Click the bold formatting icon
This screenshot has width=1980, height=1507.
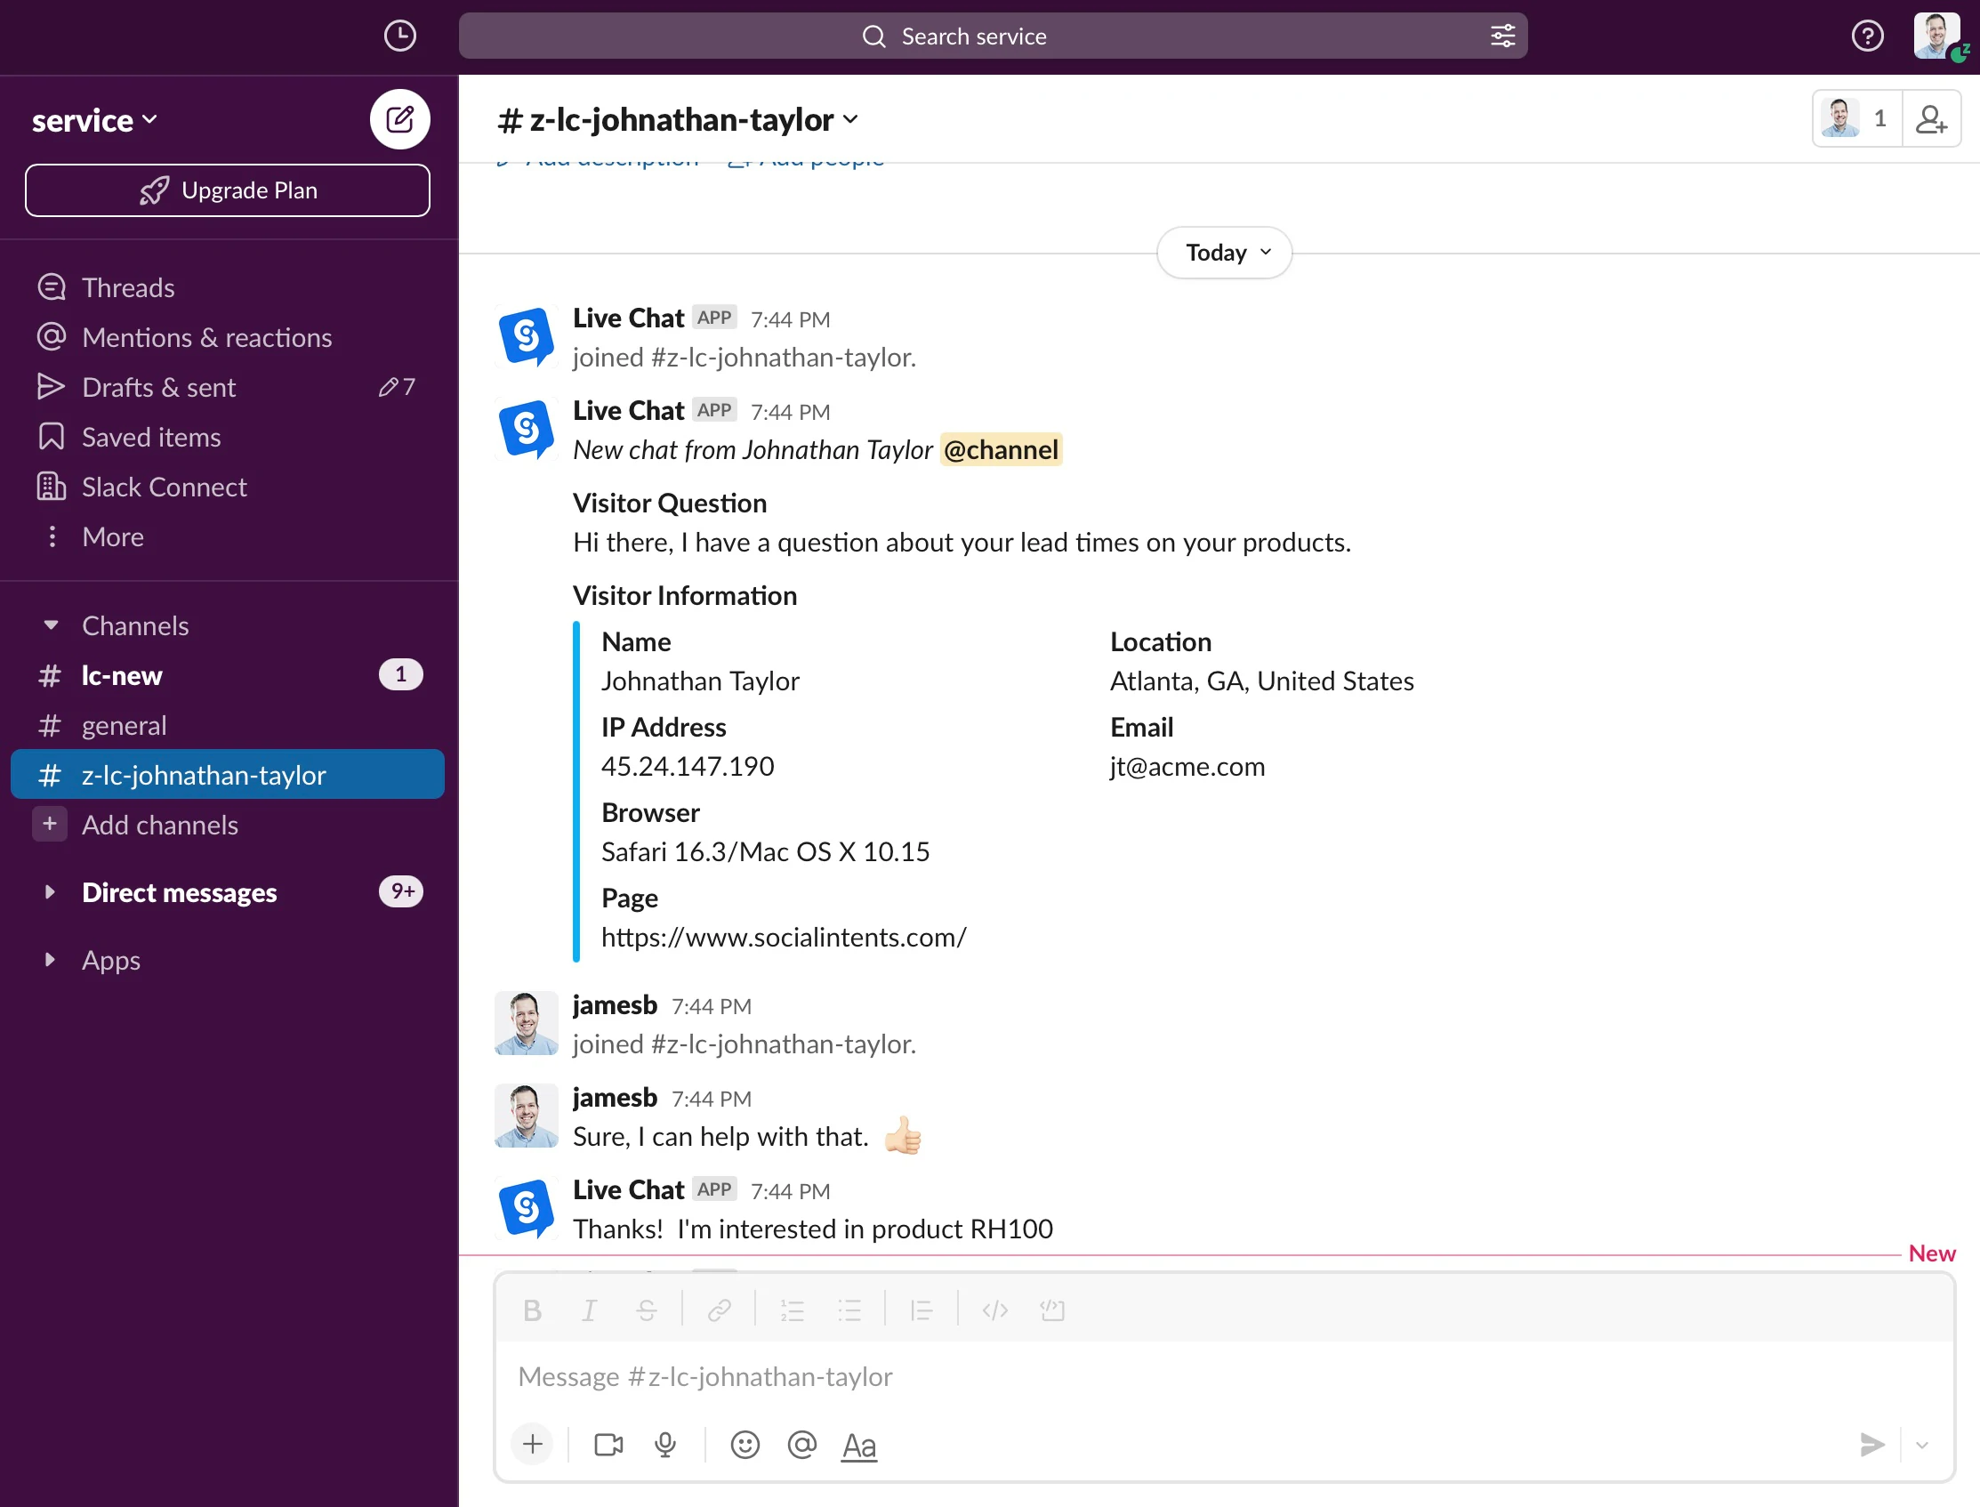(532, 1310)
